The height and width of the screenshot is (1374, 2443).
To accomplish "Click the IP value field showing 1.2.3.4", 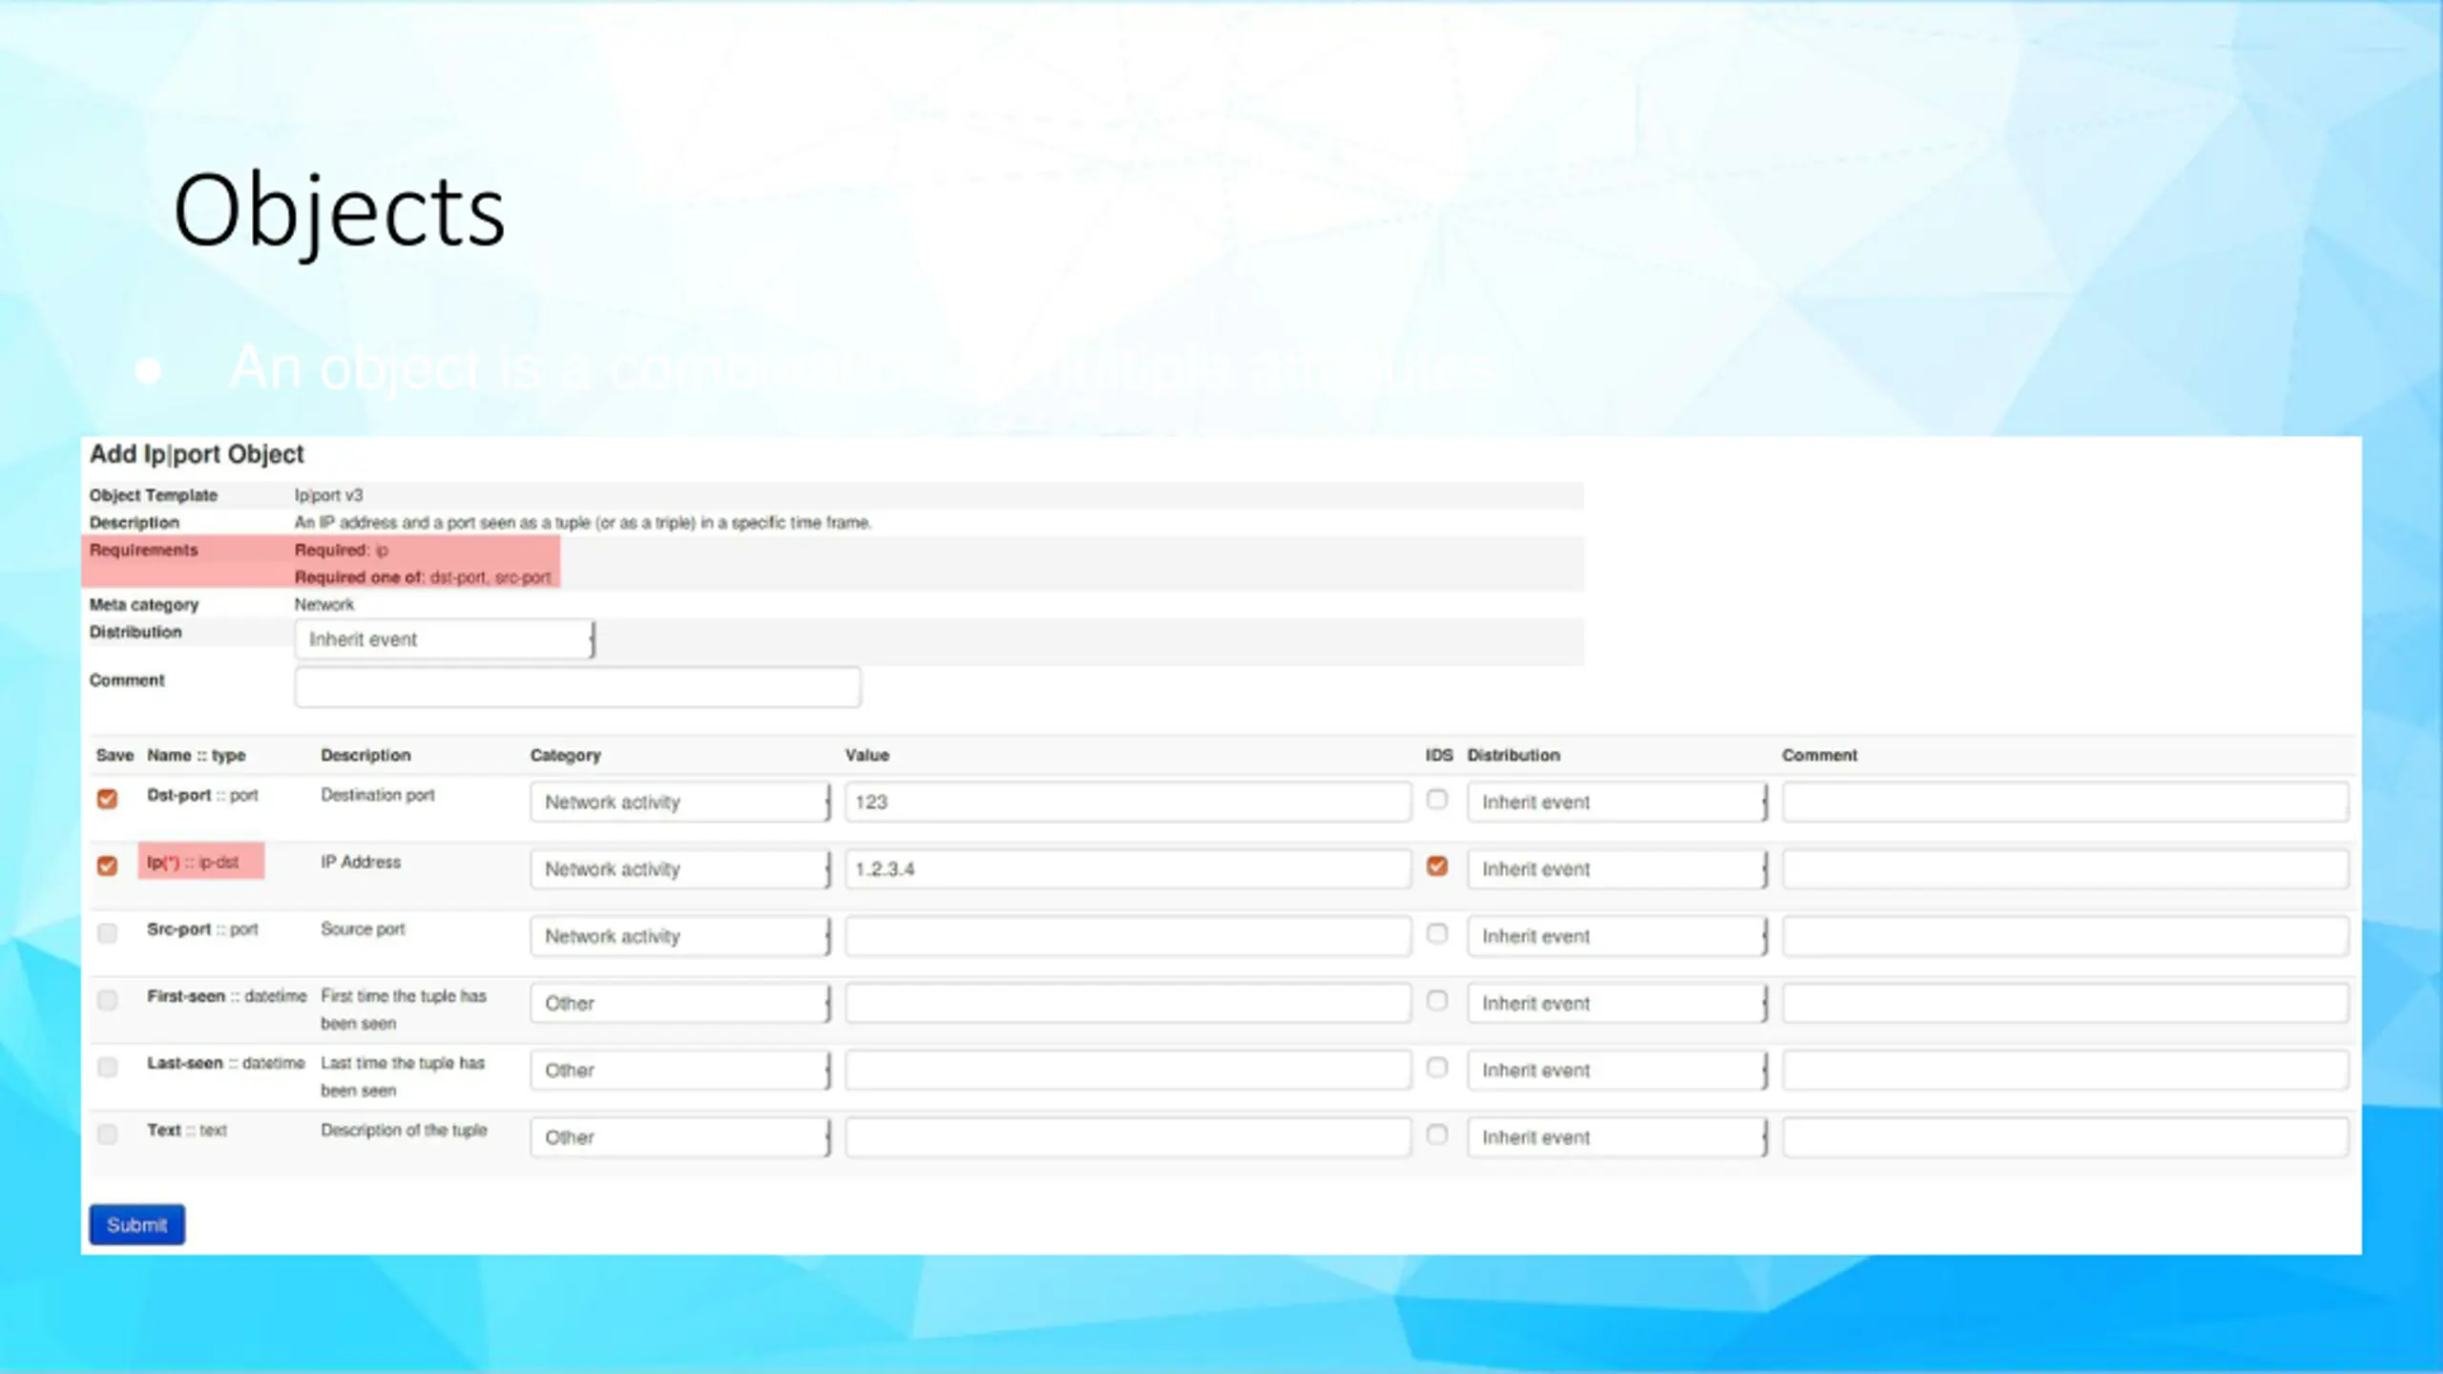I will 1127,869.
